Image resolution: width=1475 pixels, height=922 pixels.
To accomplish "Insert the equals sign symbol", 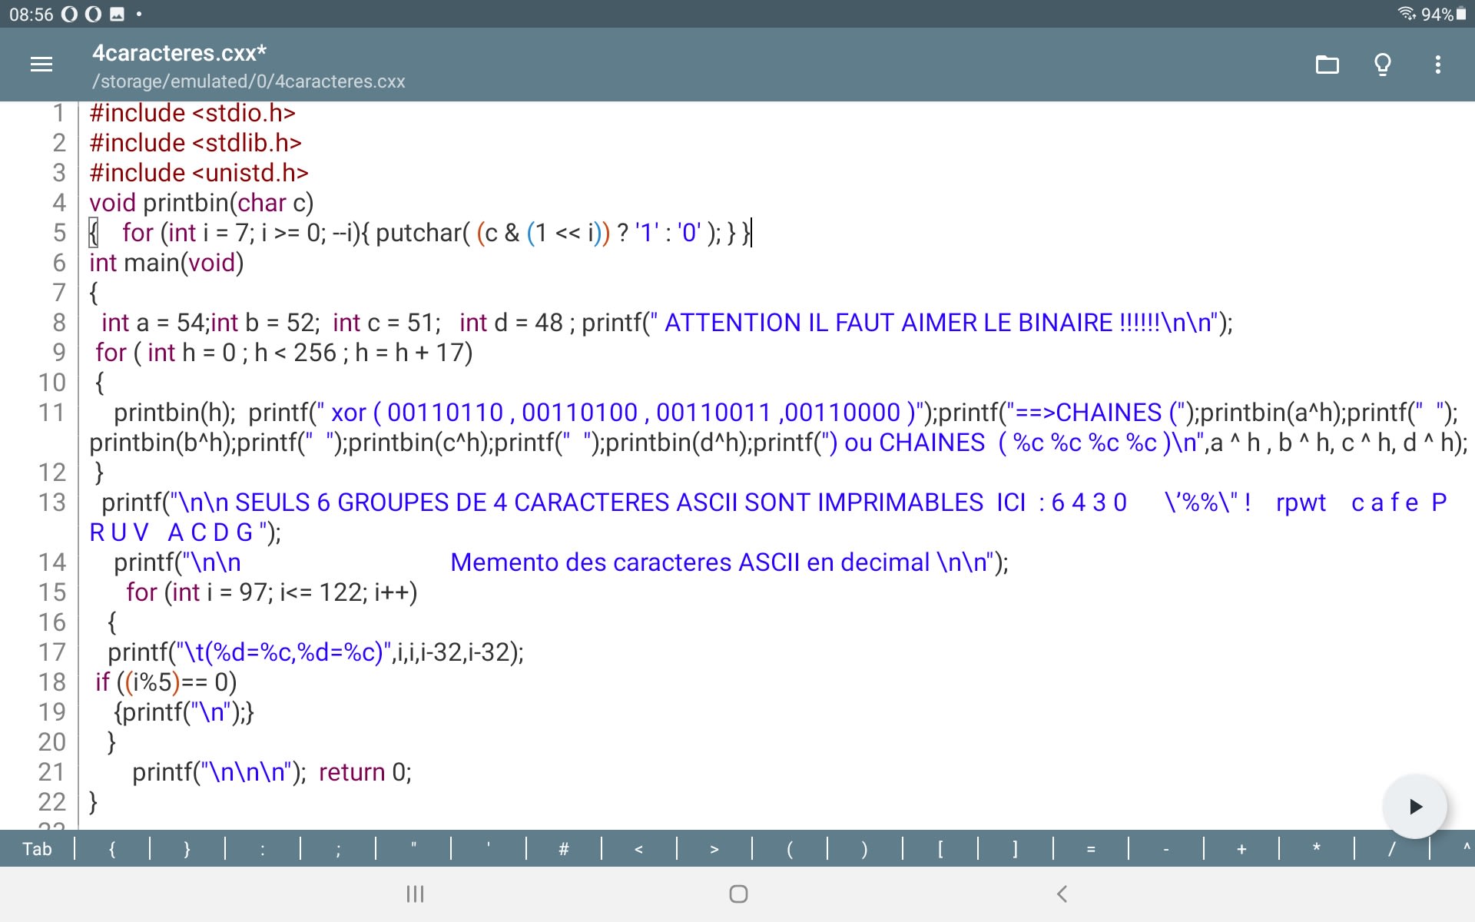I will coord(1090,849).
